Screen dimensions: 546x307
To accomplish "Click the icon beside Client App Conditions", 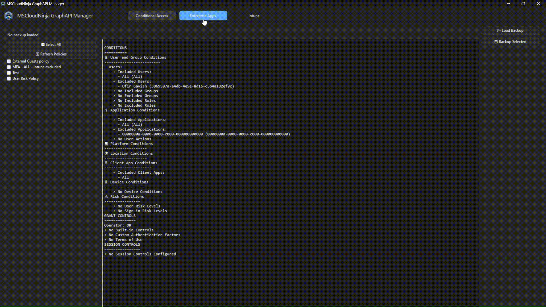I will pos(106,163).
